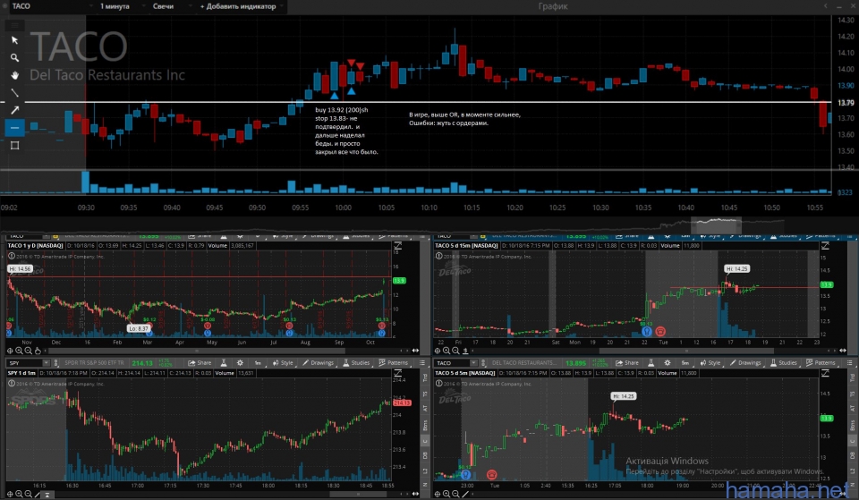This screenshot has height=500, width=859.
Task: Click chart-mode icon beside TACO 1y D header
Action: [397, 246]
